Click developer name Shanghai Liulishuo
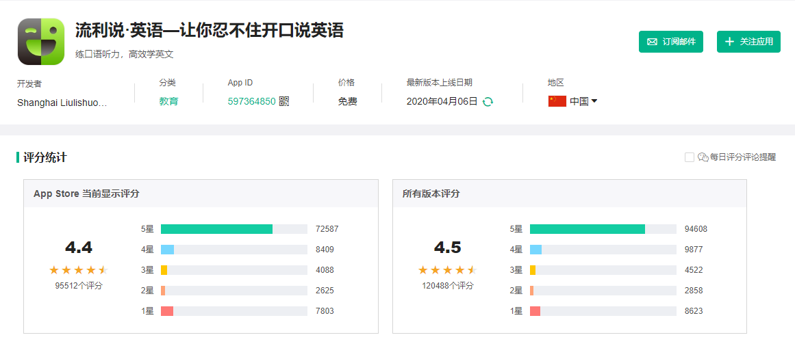Image resolution: width=795 pixels, height=346 pixels. pyautogui.click(x=62, y=103)
